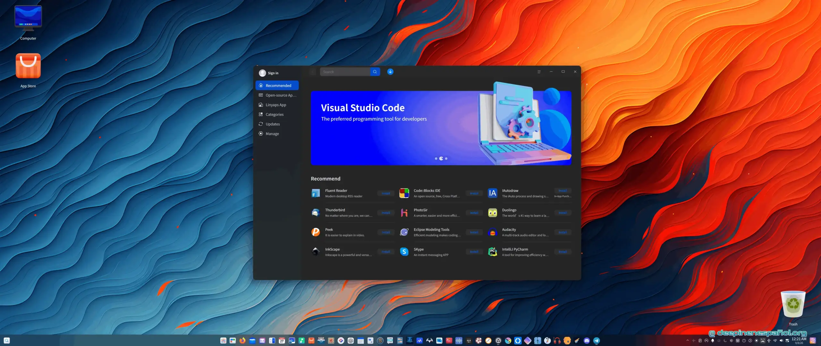Image resolution: width=821 pixels, height=346 pixels.
Task: Install InkScape
Action: [x=386, y=252]
